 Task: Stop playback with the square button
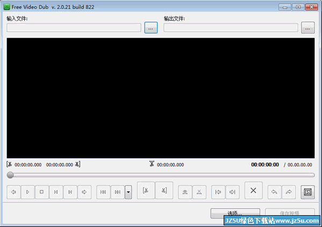pyautogui.click(x=42, y=192)
